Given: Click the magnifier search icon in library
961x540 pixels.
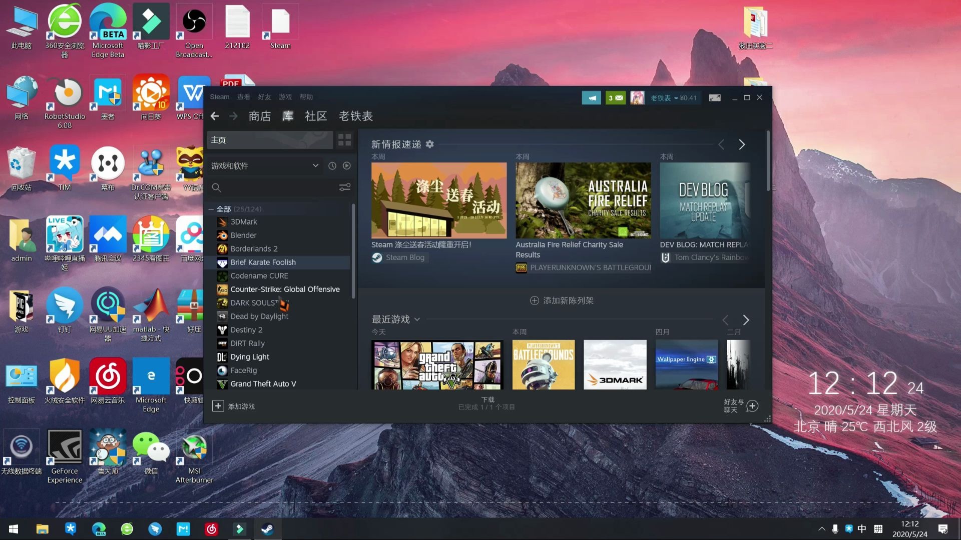Looking at the screenshot, I should tap(216, 187).
